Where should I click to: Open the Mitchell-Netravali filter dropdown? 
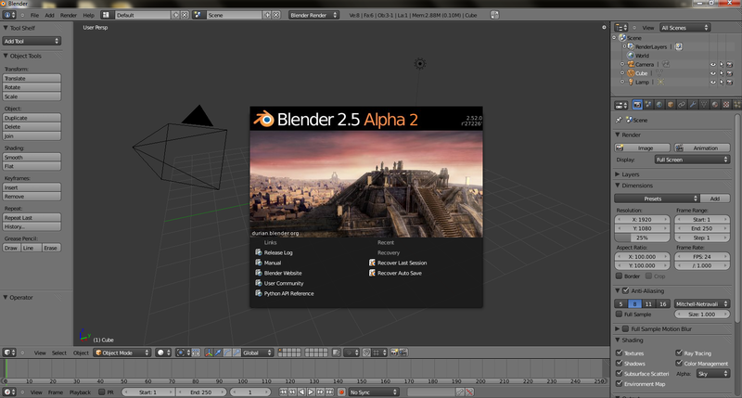pyautogui.click(x=702, y=303)
